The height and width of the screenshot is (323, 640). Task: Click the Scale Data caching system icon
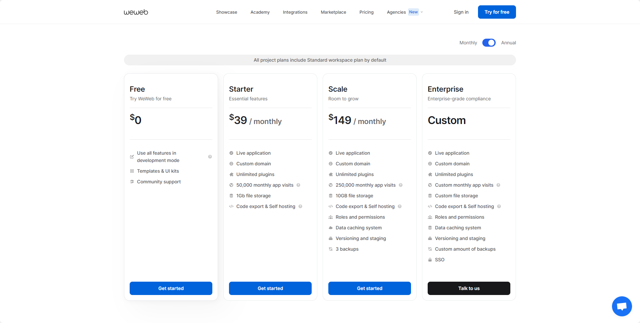coord(331,228)
